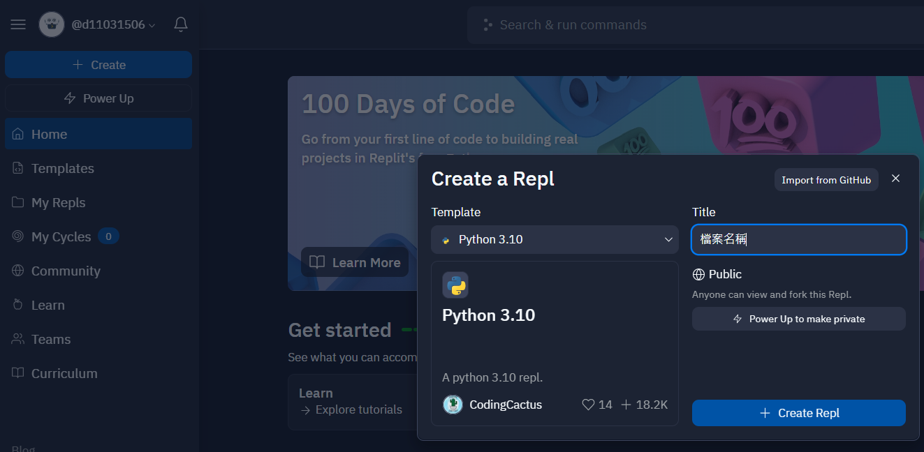Open the Explore tutorials link
The height and width of the screenshot is (452, 924).
click(351, 409)
